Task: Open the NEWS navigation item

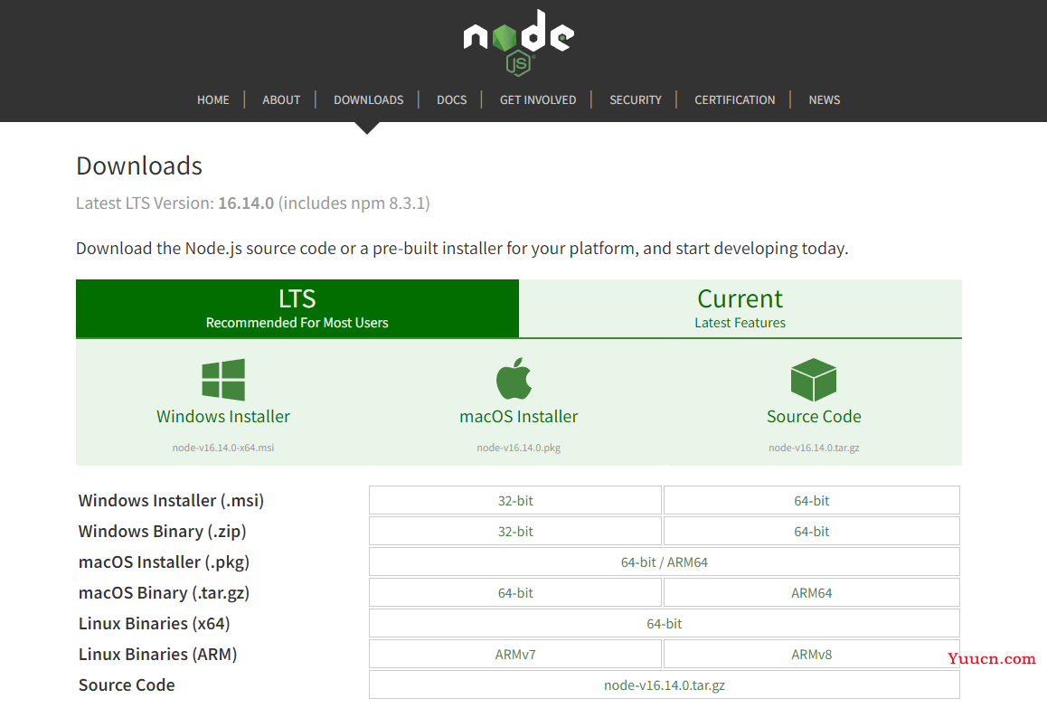Action: [824, 99]
